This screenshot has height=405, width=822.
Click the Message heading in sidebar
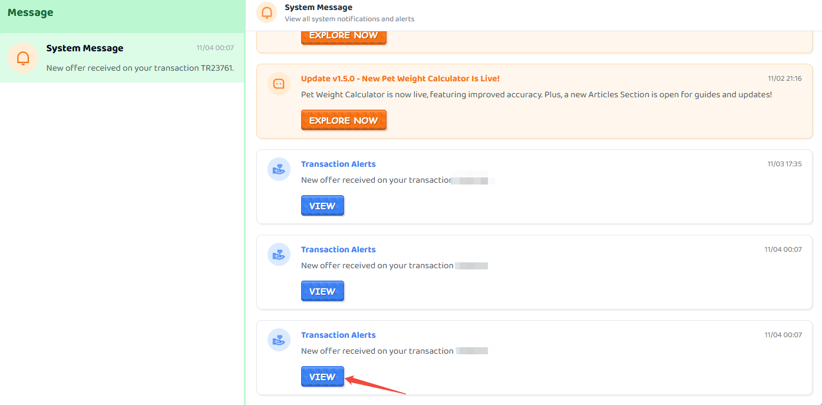click(31, 12)
